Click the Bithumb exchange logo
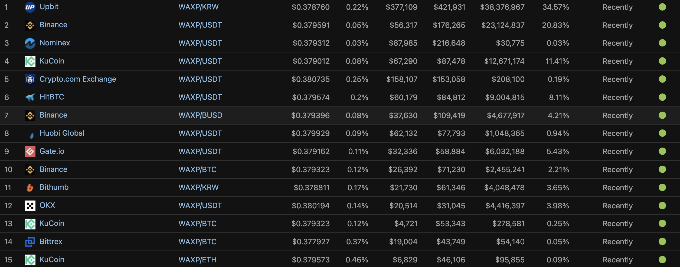The image size is (680, 267). pyautogui.click(x=30, y=188)
